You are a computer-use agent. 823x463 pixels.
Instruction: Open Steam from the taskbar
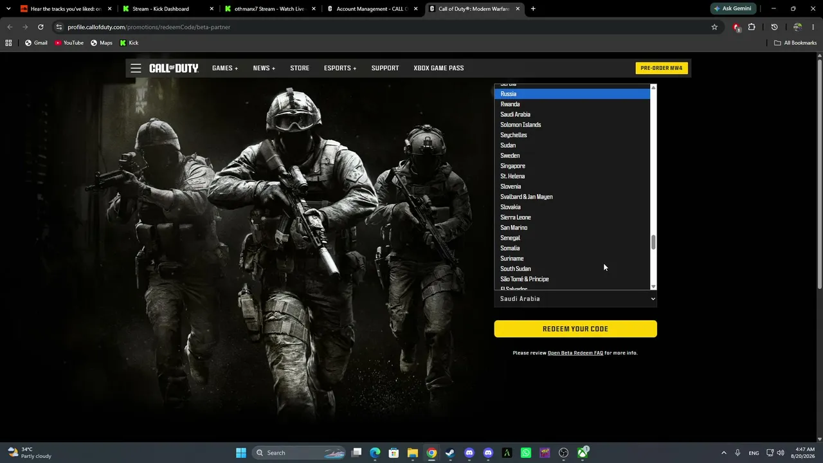click(x=450, y=453)
